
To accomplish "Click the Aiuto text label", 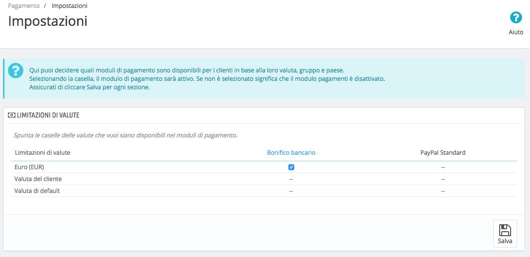I will coord(516,32).
